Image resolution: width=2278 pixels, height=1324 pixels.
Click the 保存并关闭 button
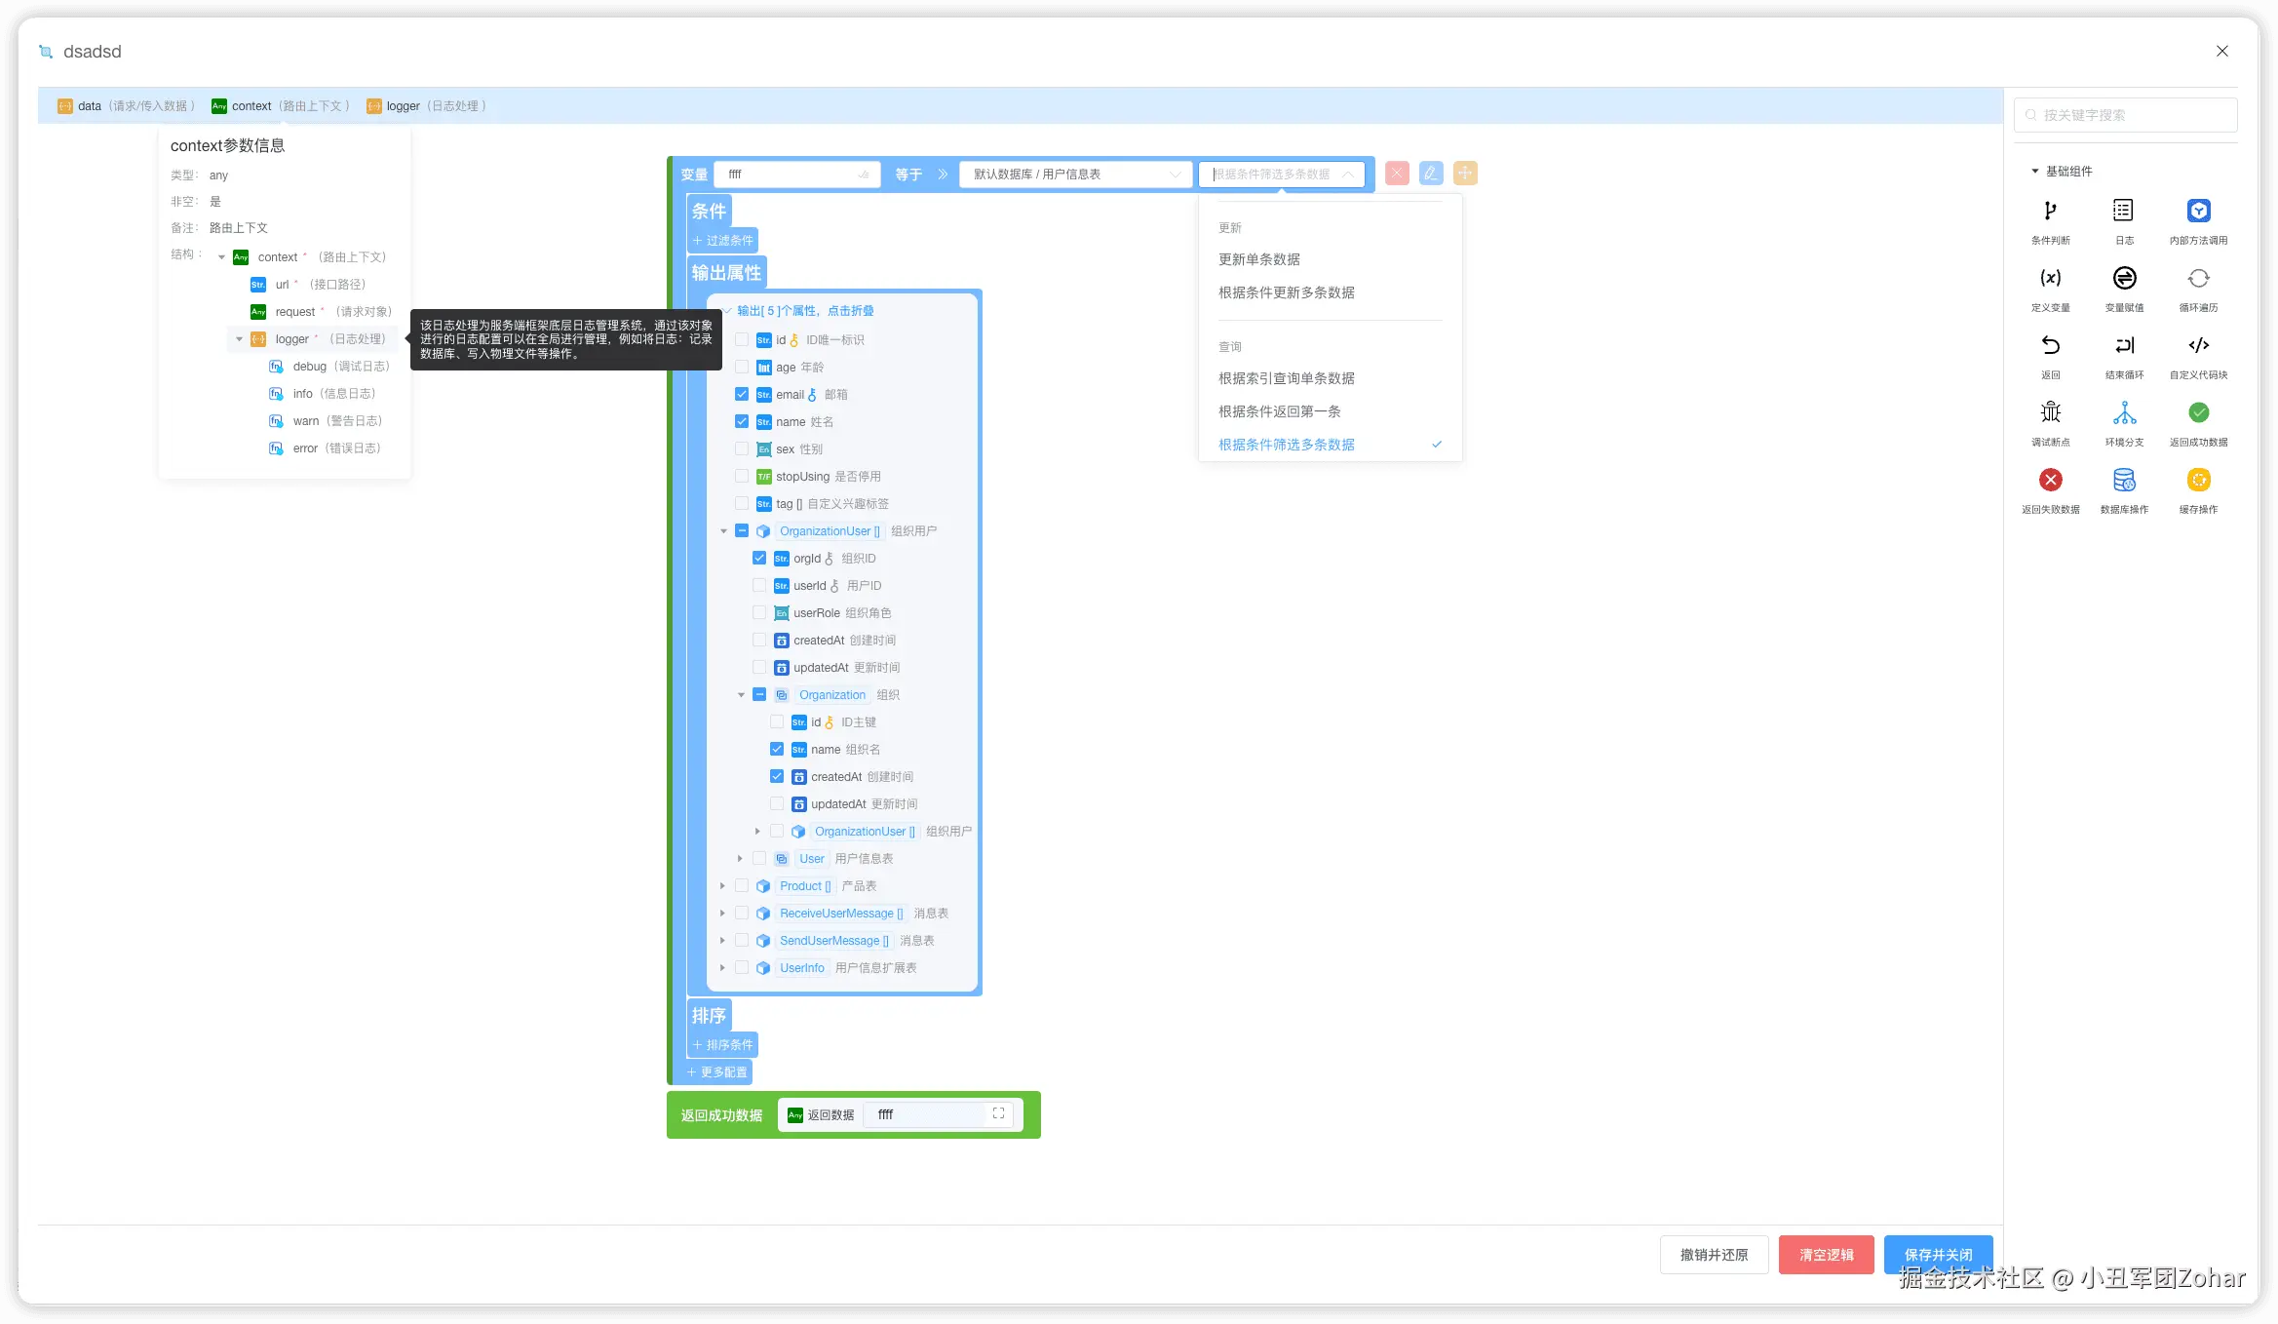click(x=1937, y=1255)
